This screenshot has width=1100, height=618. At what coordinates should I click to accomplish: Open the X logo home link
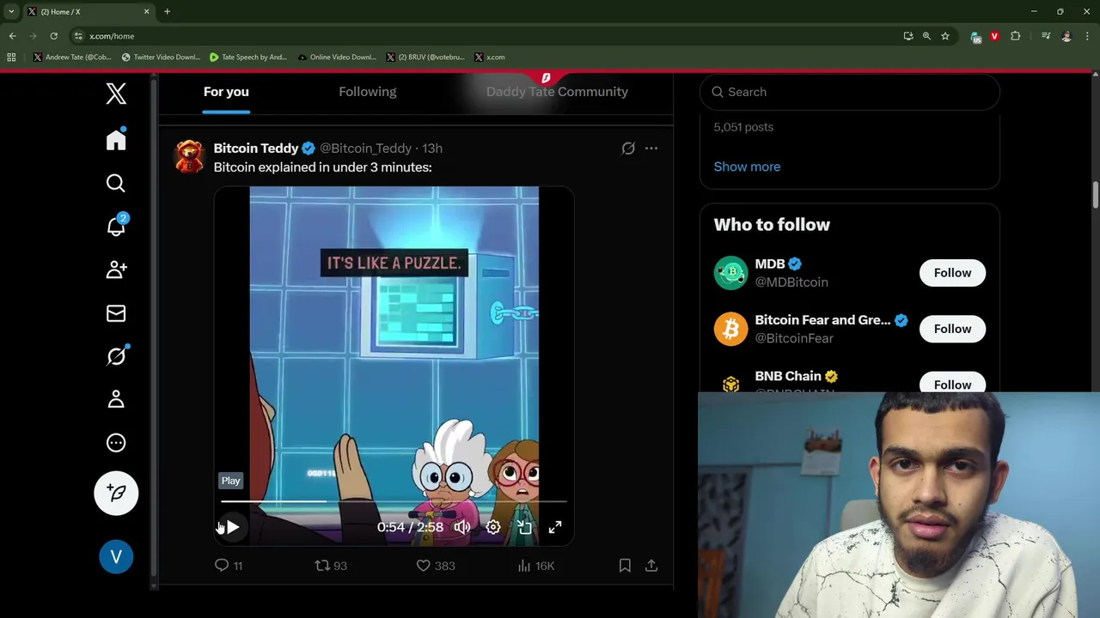pyautogui.click(x=116, y=93)
